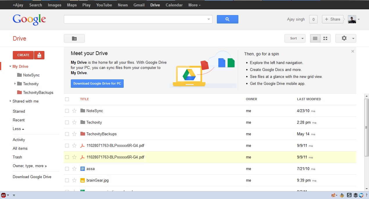Open YouTube in top bar

[104, 5]
